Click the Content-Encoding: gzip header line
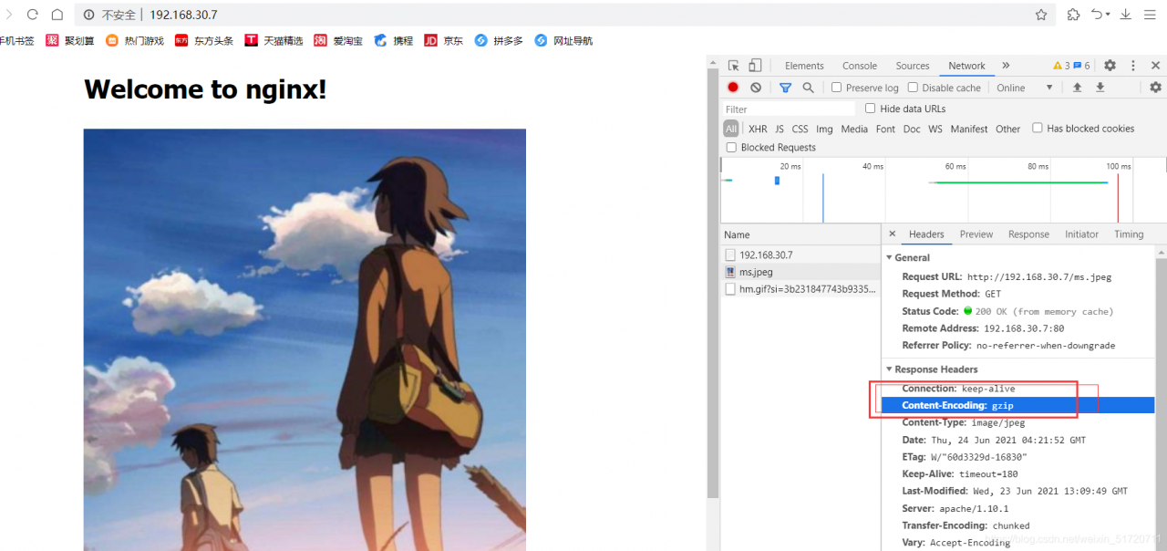This screenshot has width=1167, height=551. tap(1017, 405)
